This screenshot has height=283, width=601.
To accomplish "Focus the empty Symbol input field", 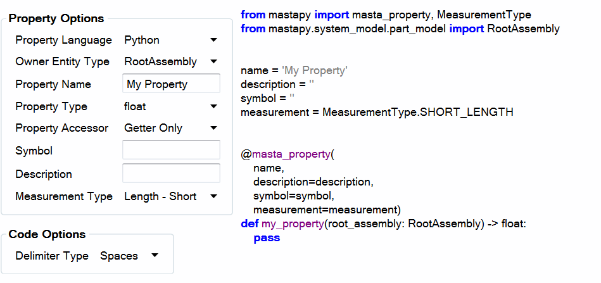I will coord(170,150).
